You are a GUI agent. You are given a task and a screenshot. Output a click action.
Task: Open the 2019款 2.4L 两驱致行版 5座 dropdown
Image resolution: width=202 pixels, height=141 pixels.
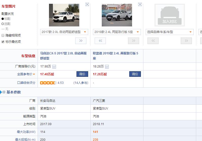117,32
